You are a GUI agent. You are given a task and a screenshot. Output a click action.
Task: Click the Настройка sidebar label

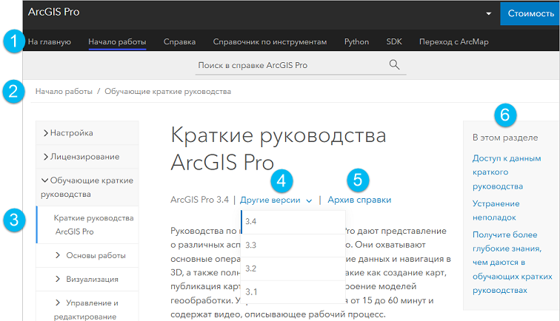click(71, 133)
